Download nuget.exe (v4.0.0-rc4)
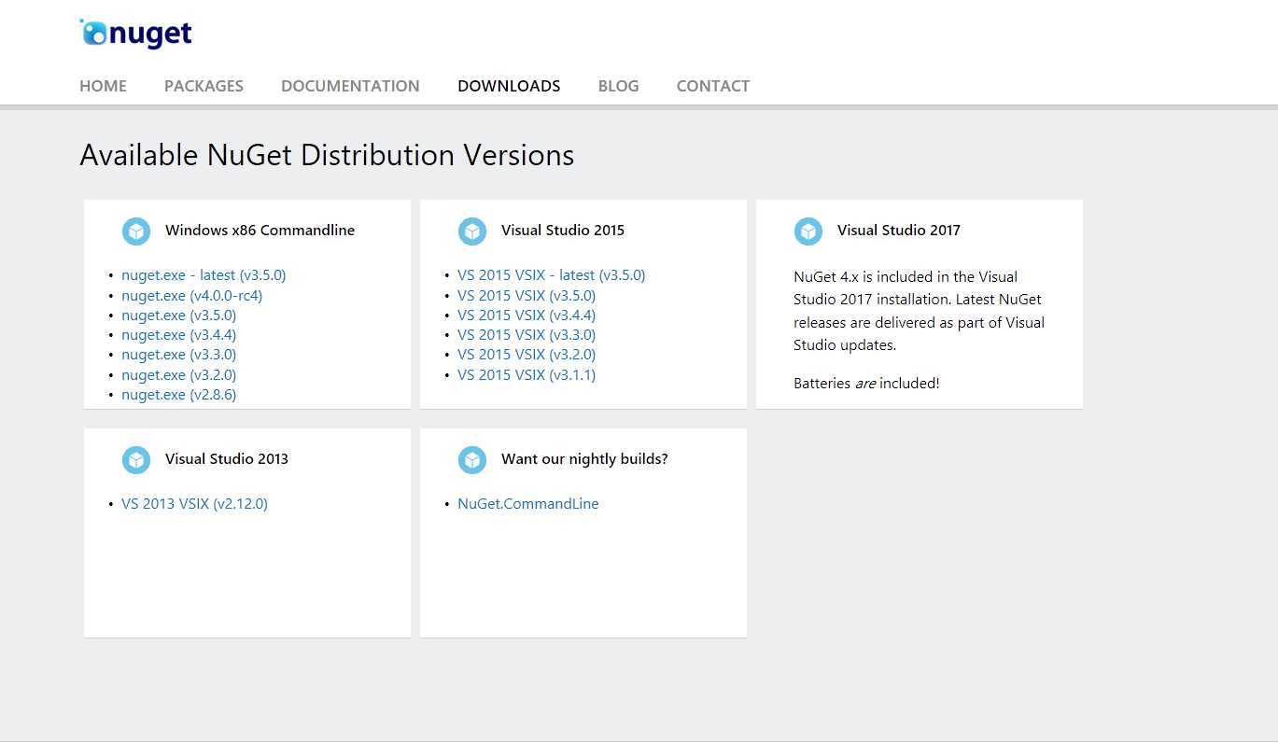The width and height of the screenshot is (1278, 743). point(192,296)
